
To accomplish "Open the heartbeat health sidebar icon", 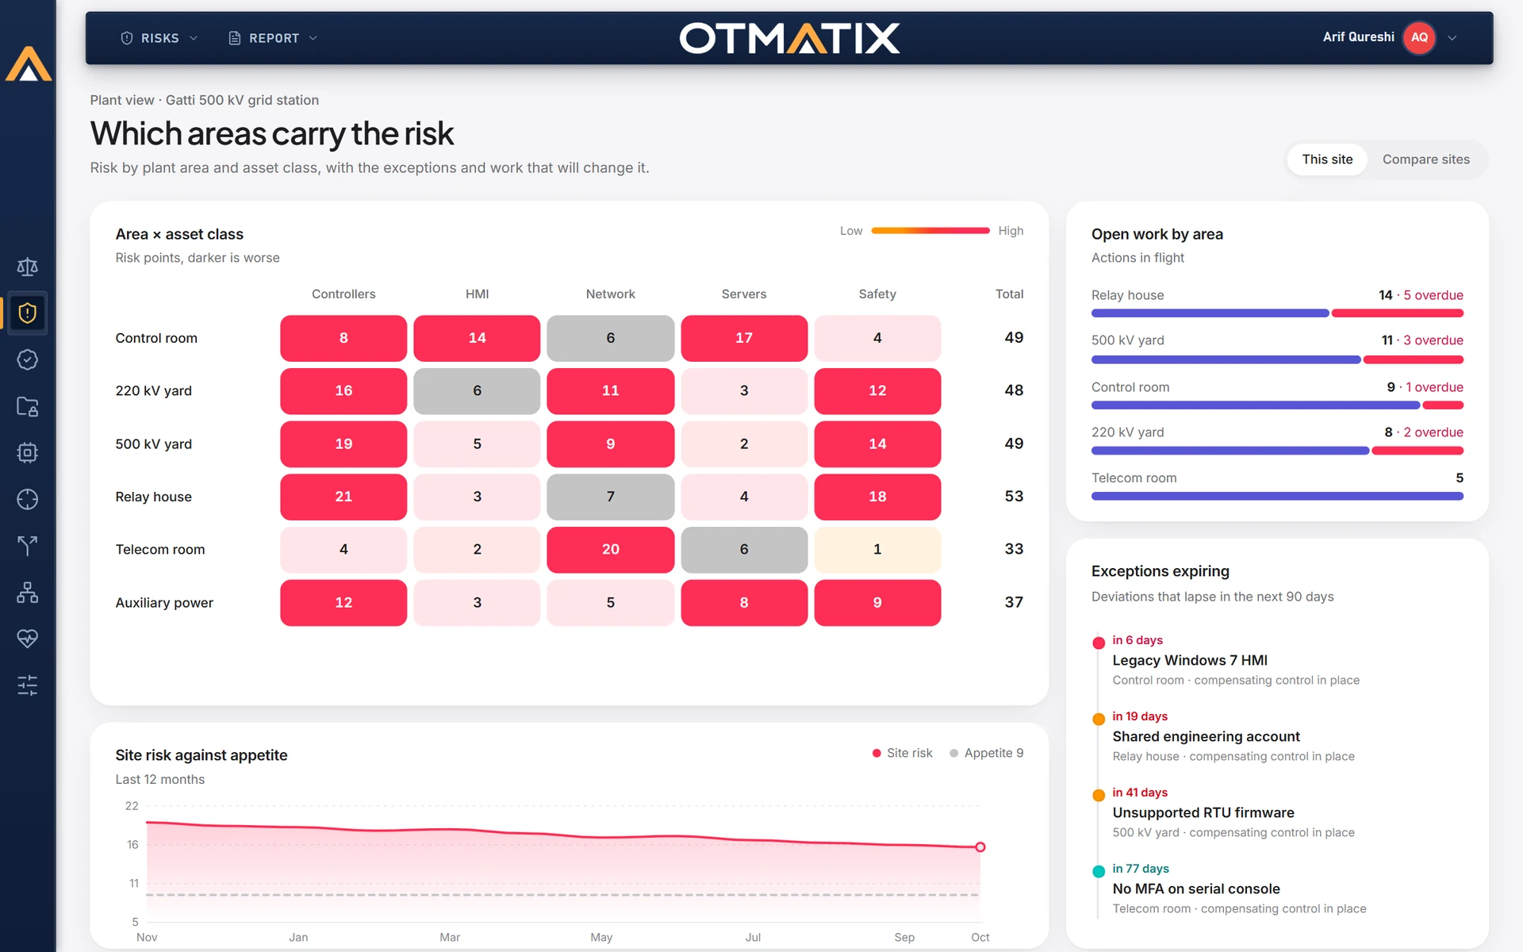I will point(28,639).
